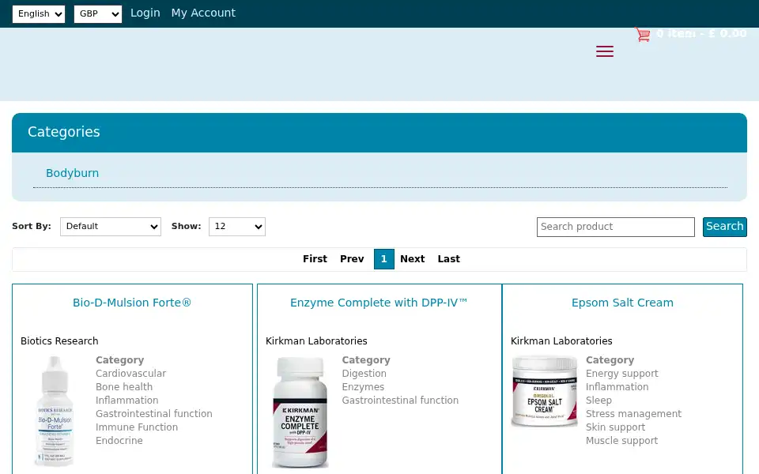
Task: Go to First page in pagination
Action: tap(315, 259)
